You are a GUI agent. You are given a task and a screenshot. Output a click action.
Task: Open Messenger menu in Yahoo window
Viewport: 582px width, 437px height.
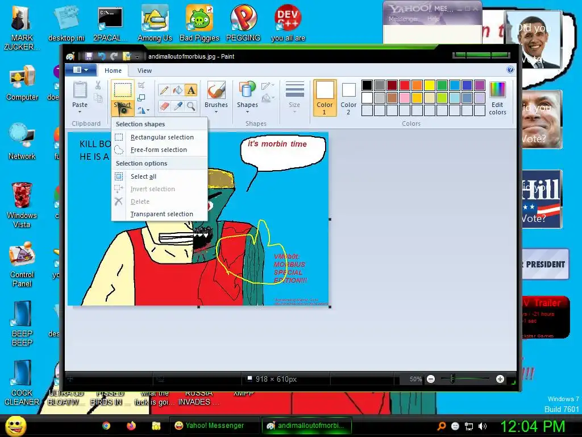(403, 19)
